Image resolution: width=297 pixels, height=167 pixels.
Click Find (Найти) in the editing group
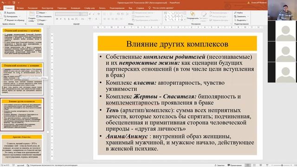pyautogui.click(x=239, y=13)
